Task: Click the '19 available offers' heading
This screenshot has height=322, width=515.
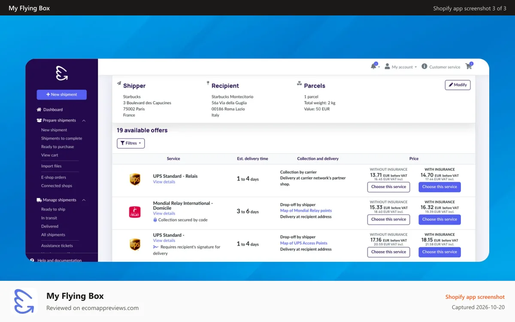Action: click(142, 130)
